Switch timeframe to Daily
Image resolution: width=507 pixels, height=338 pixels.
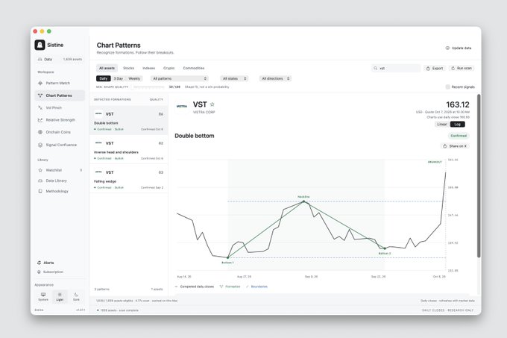pos(104,78)
